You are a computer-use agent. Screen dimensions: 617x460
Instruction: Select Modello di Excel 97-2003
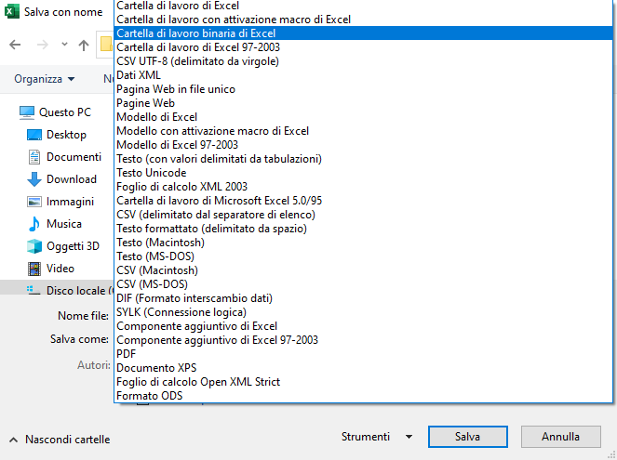(x=363, y=145)
